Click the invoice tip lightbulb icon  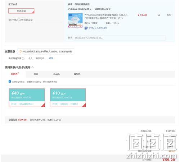(21, 51)
